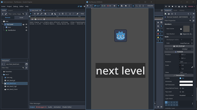Image resolution: width=197 pixels, height=110 pixels.
Task: Stop the running project
Action: (x=172, y=6)
